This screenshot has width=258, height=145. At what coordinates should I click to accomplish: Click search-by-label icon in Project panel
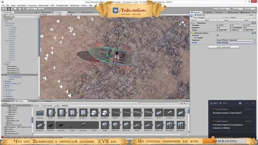click(x=185, y=103)
